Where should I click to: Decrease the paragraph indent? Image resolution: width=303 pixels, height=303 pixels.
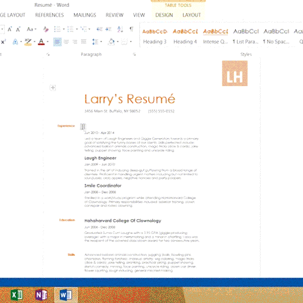[x=100, y=29]
